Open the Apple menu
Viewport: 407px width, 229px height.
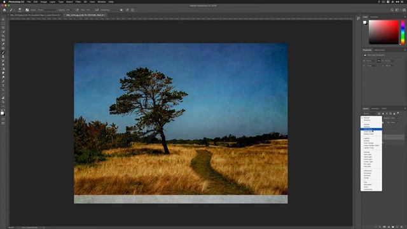pos(4,2)
